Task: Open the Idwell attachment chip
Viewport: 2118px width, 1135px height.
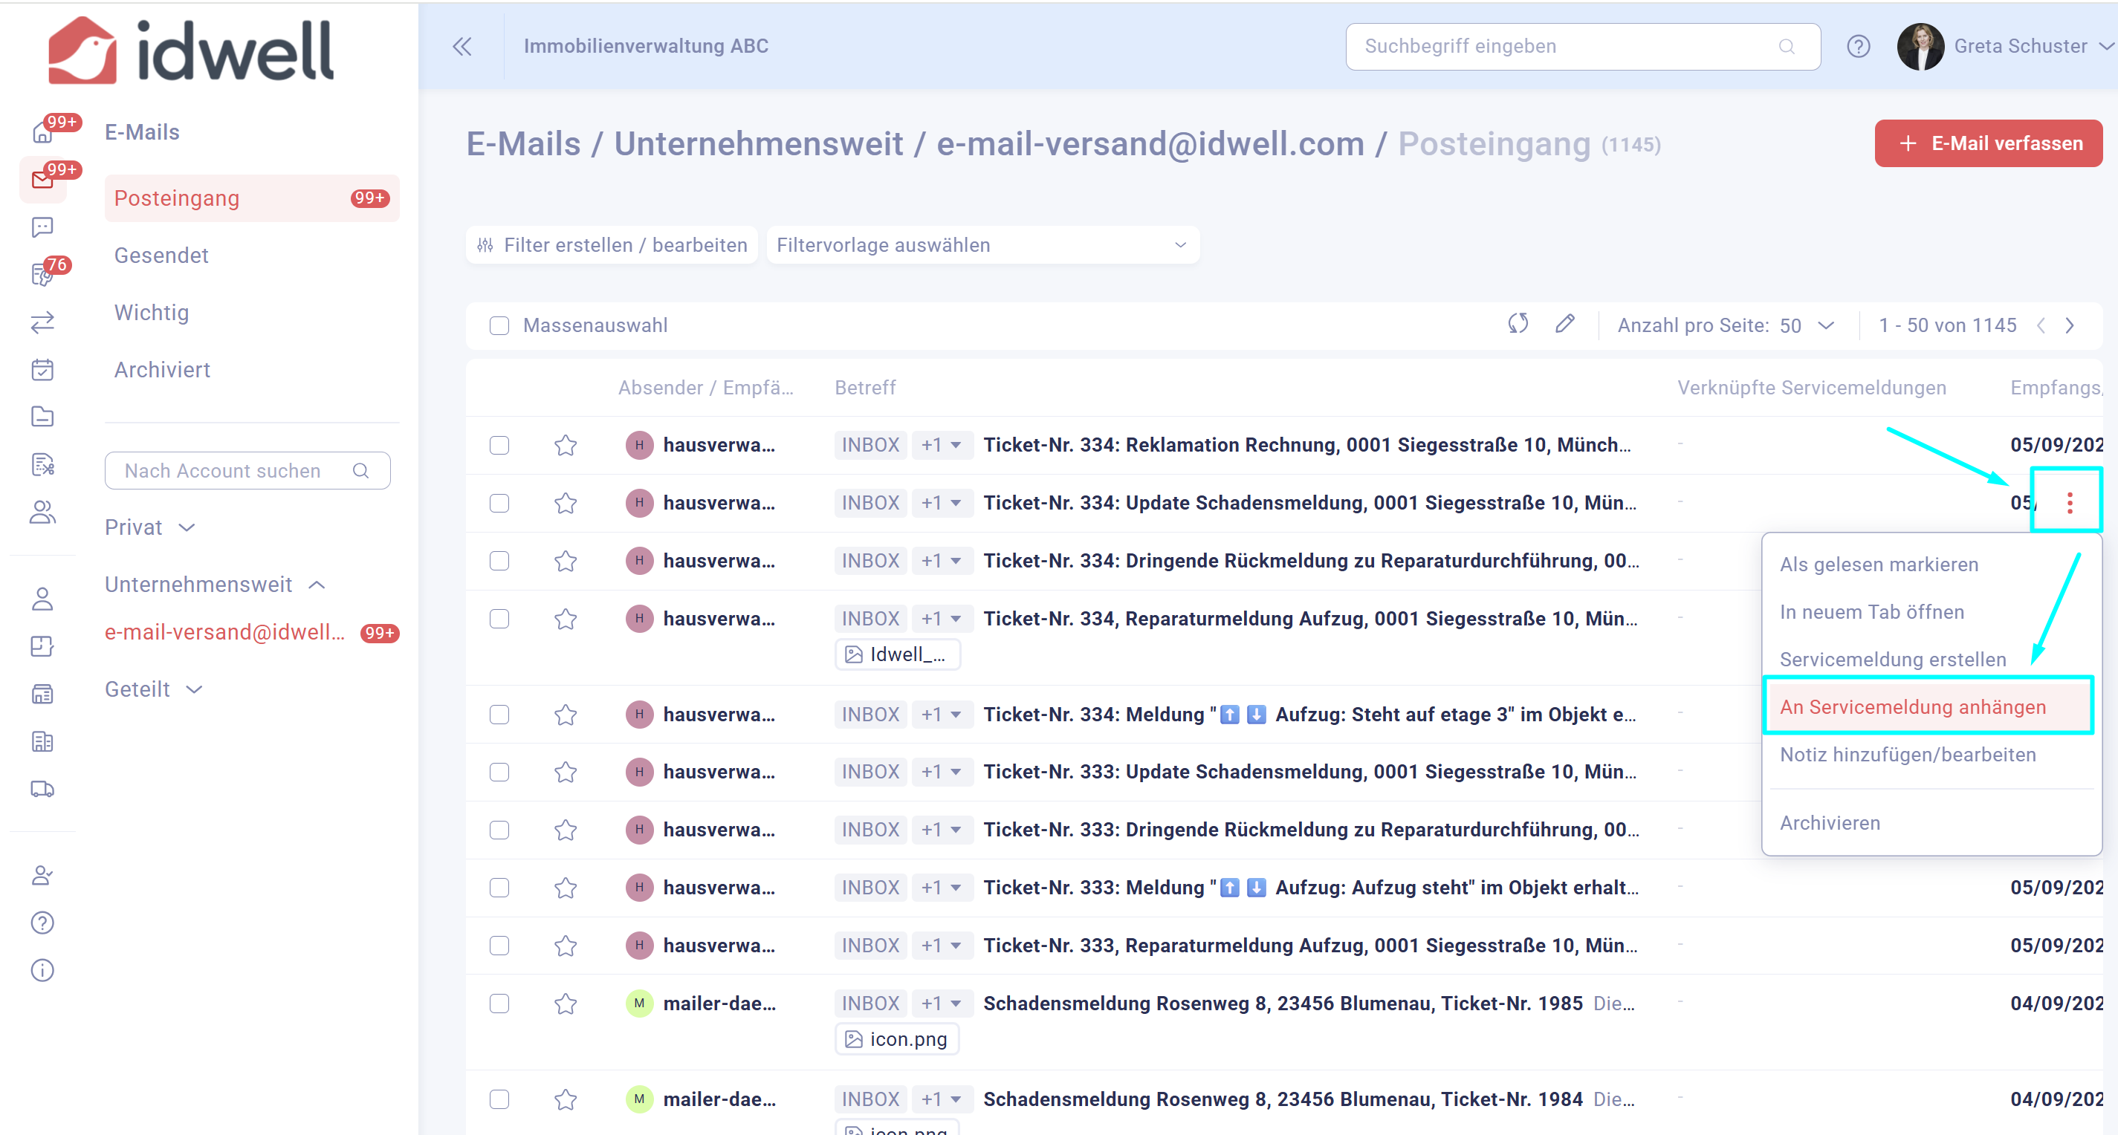Action: pos(897,654)
